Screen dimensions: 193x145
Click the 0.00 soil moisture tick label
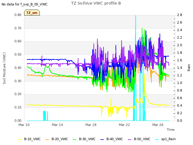point(18,121)
